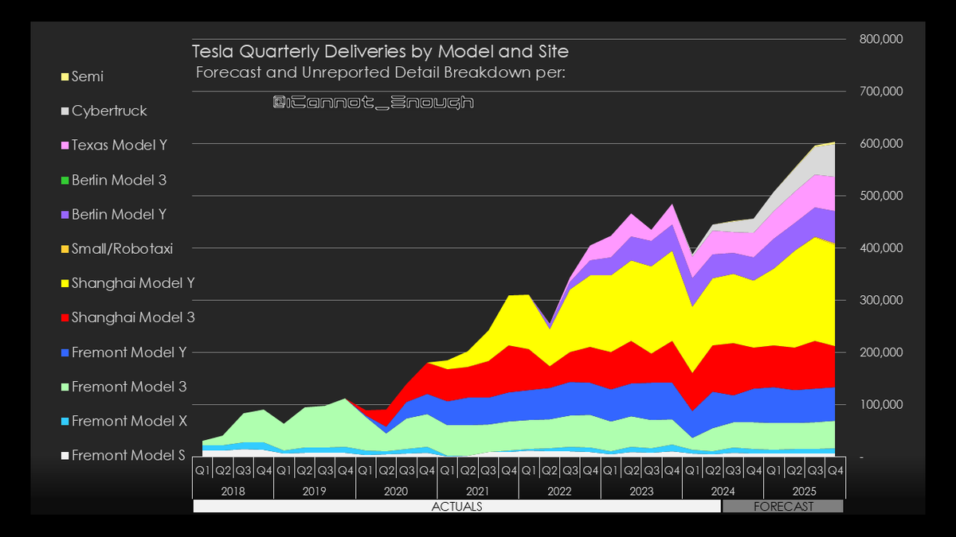956x537 pixels.
Task: Click the 300,000 y-axis value
Action: 881,300
